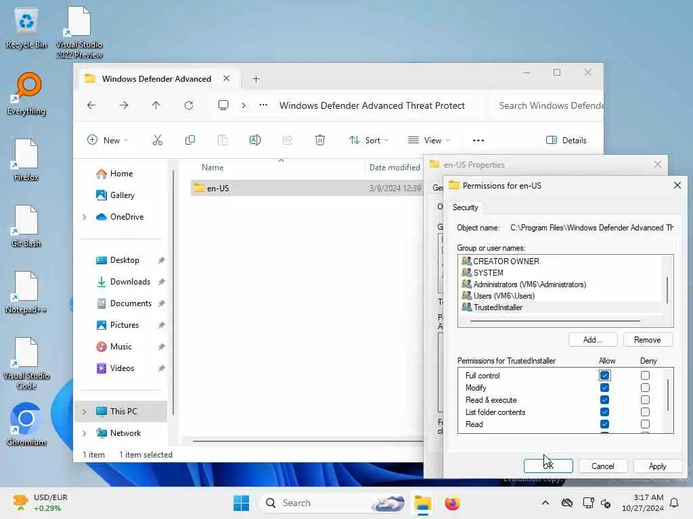Image resolution: width=693 pixels, height=519 pixels.
Task: Add a new tab in File Explorer
Action: 256,79
